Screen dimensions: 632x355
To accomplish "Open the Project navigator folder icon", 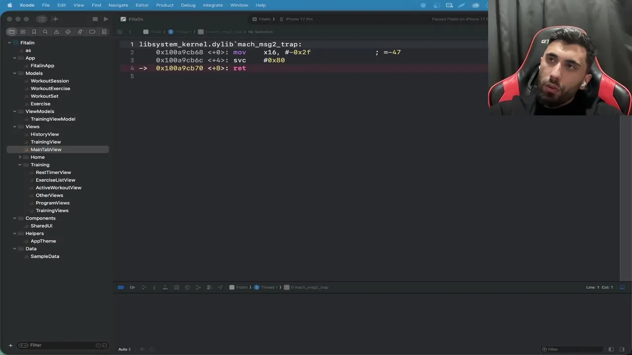I will click(x=11, y=32).
